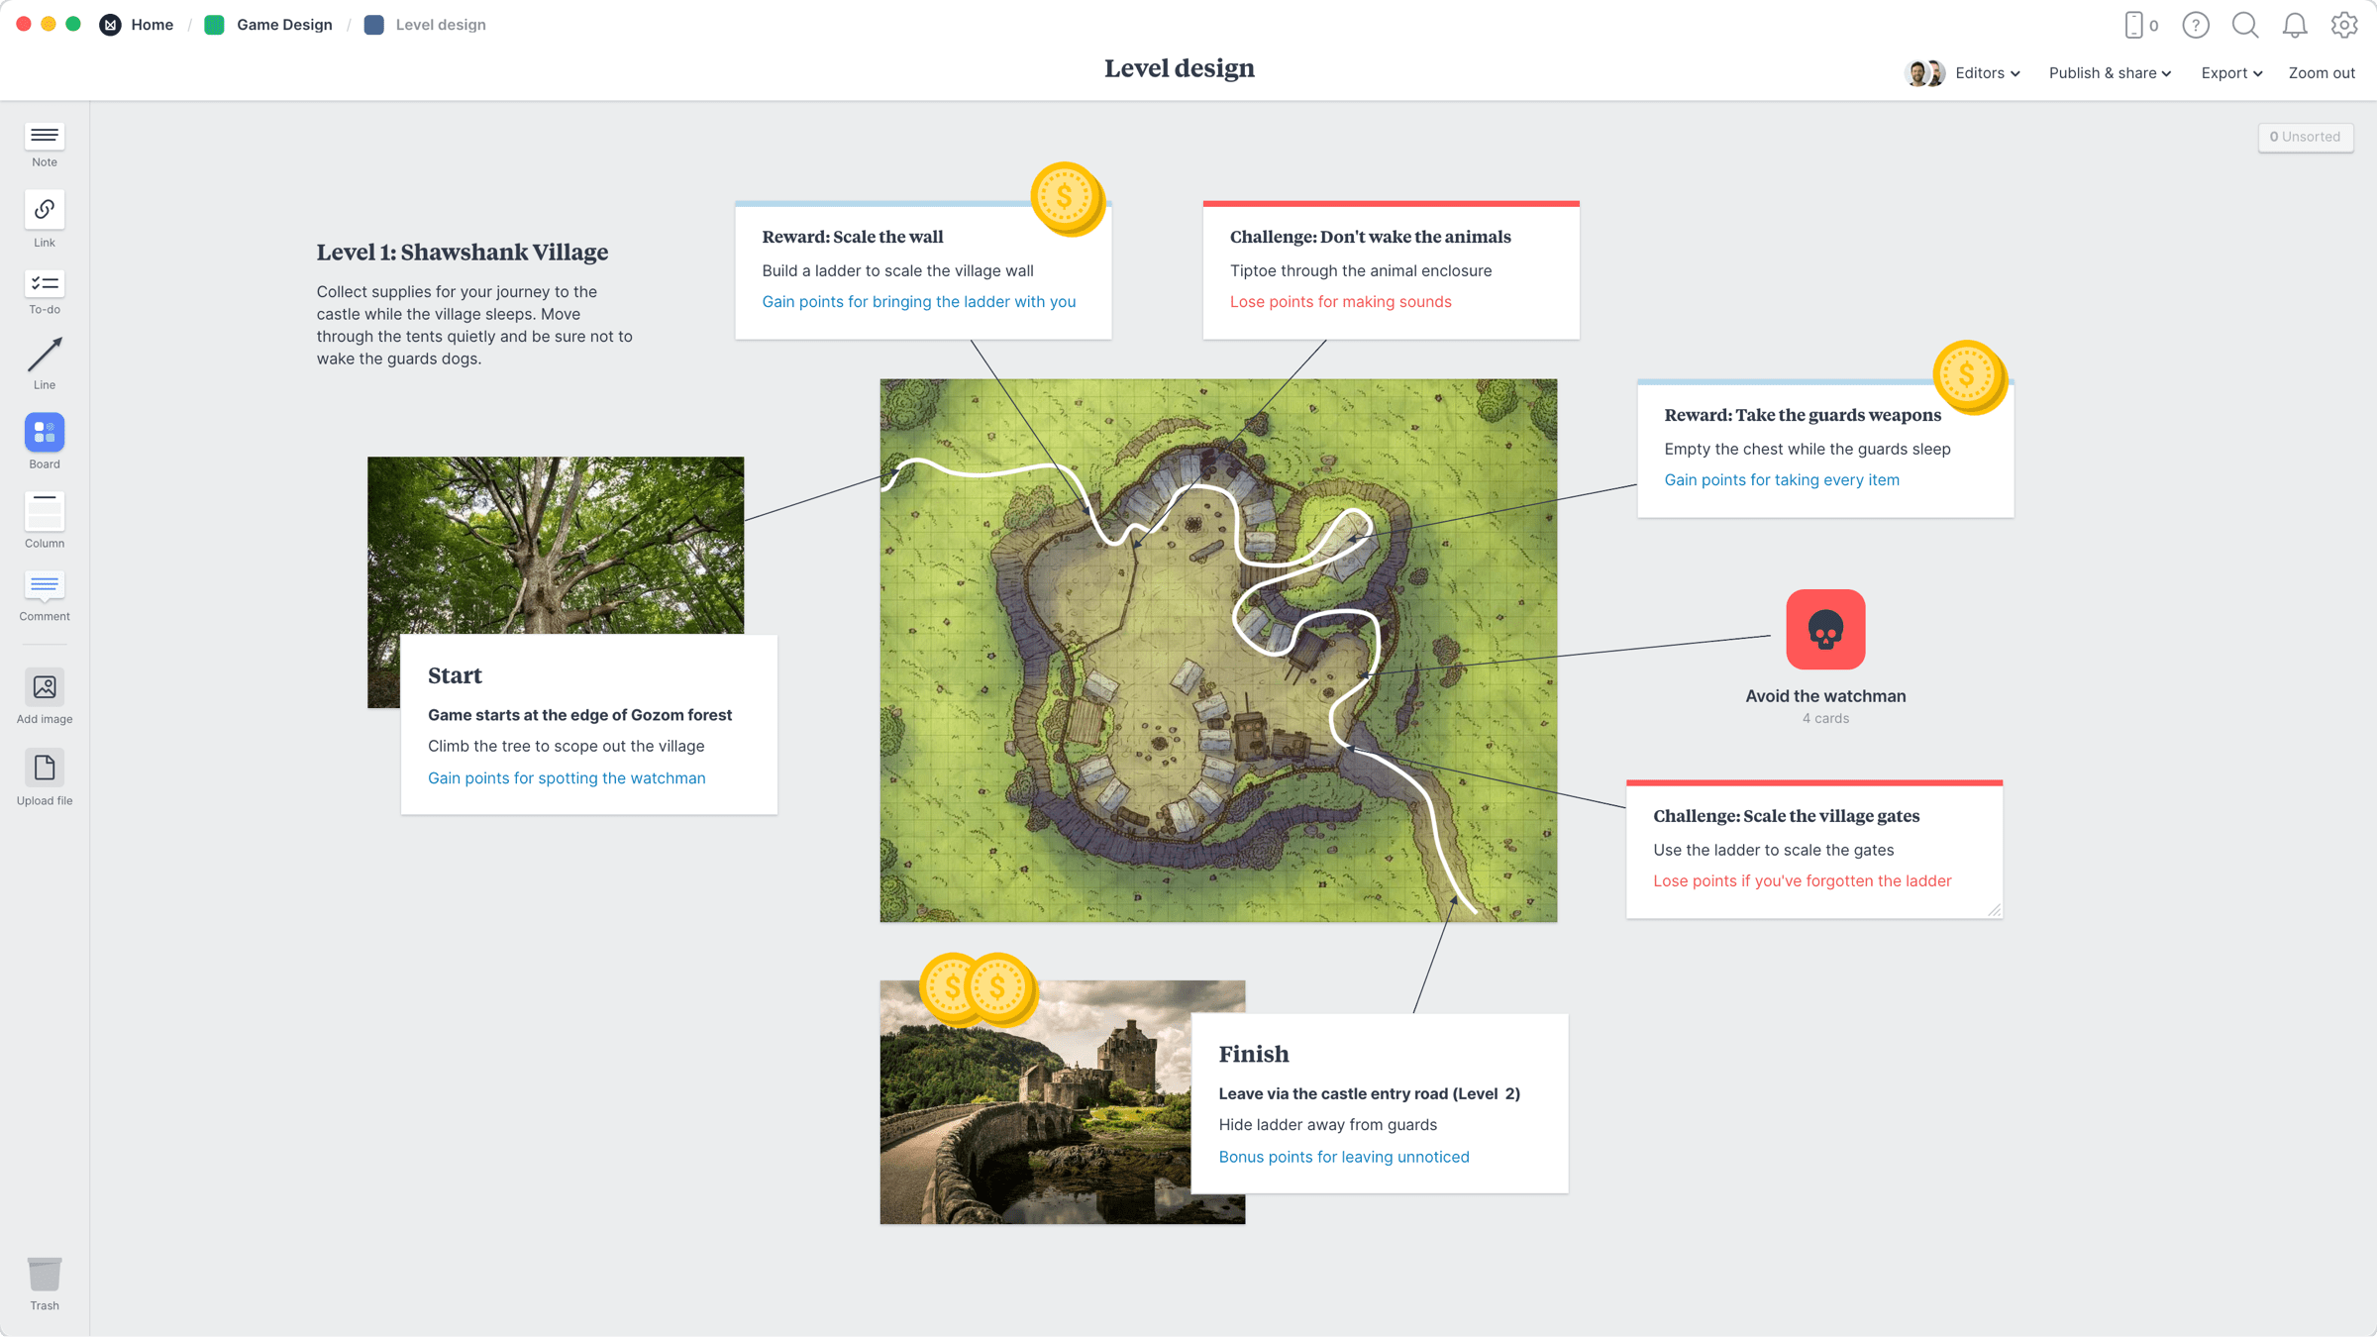Open the Publish & share dropdown

pos(2109,72)
